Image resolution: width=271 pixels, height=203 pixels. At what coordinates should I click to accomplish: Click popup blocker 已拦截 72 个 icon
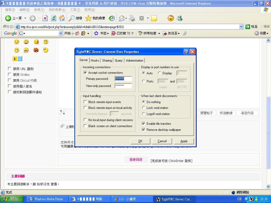pos(113,33)
